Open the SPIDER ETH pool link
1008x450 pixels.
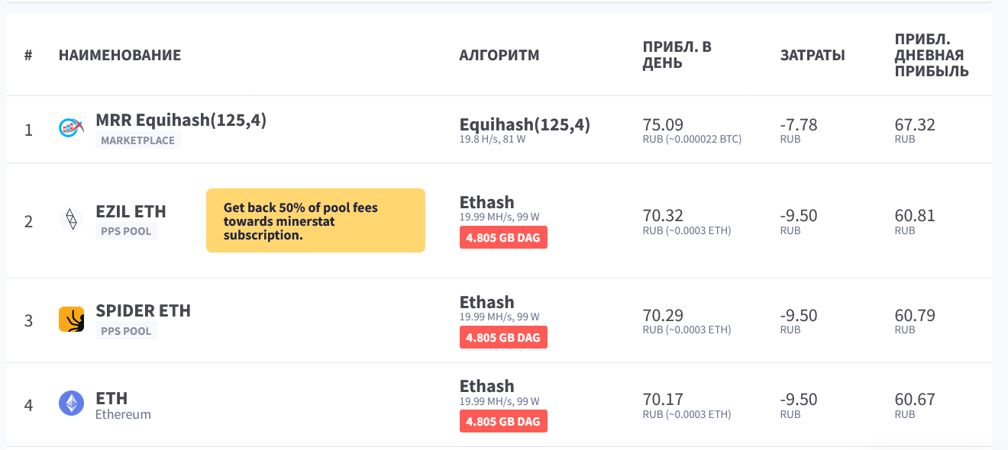tap(143, 310)
